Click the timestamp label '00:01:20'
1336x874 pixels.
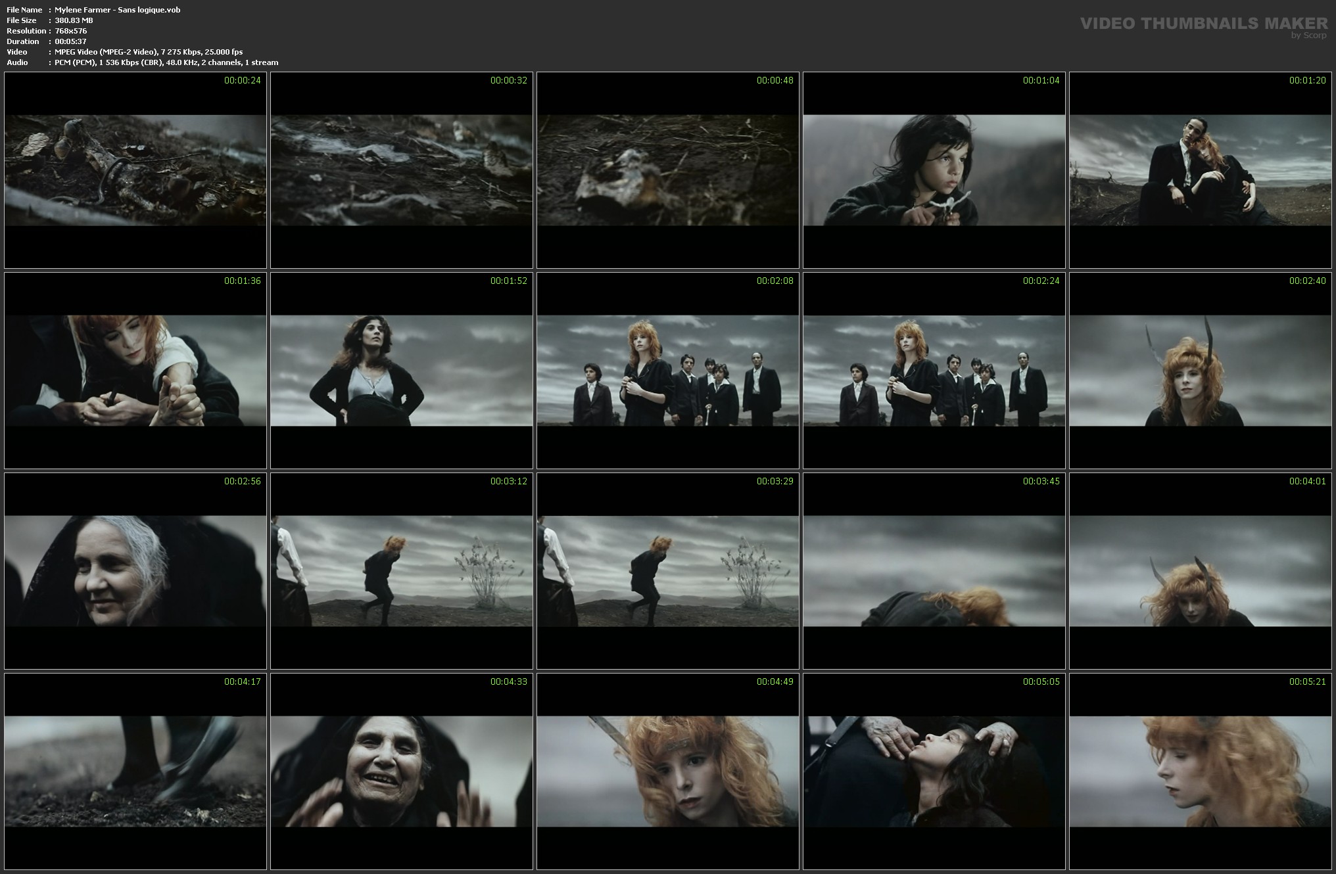pyautogui.click(x=1308, y=80)
